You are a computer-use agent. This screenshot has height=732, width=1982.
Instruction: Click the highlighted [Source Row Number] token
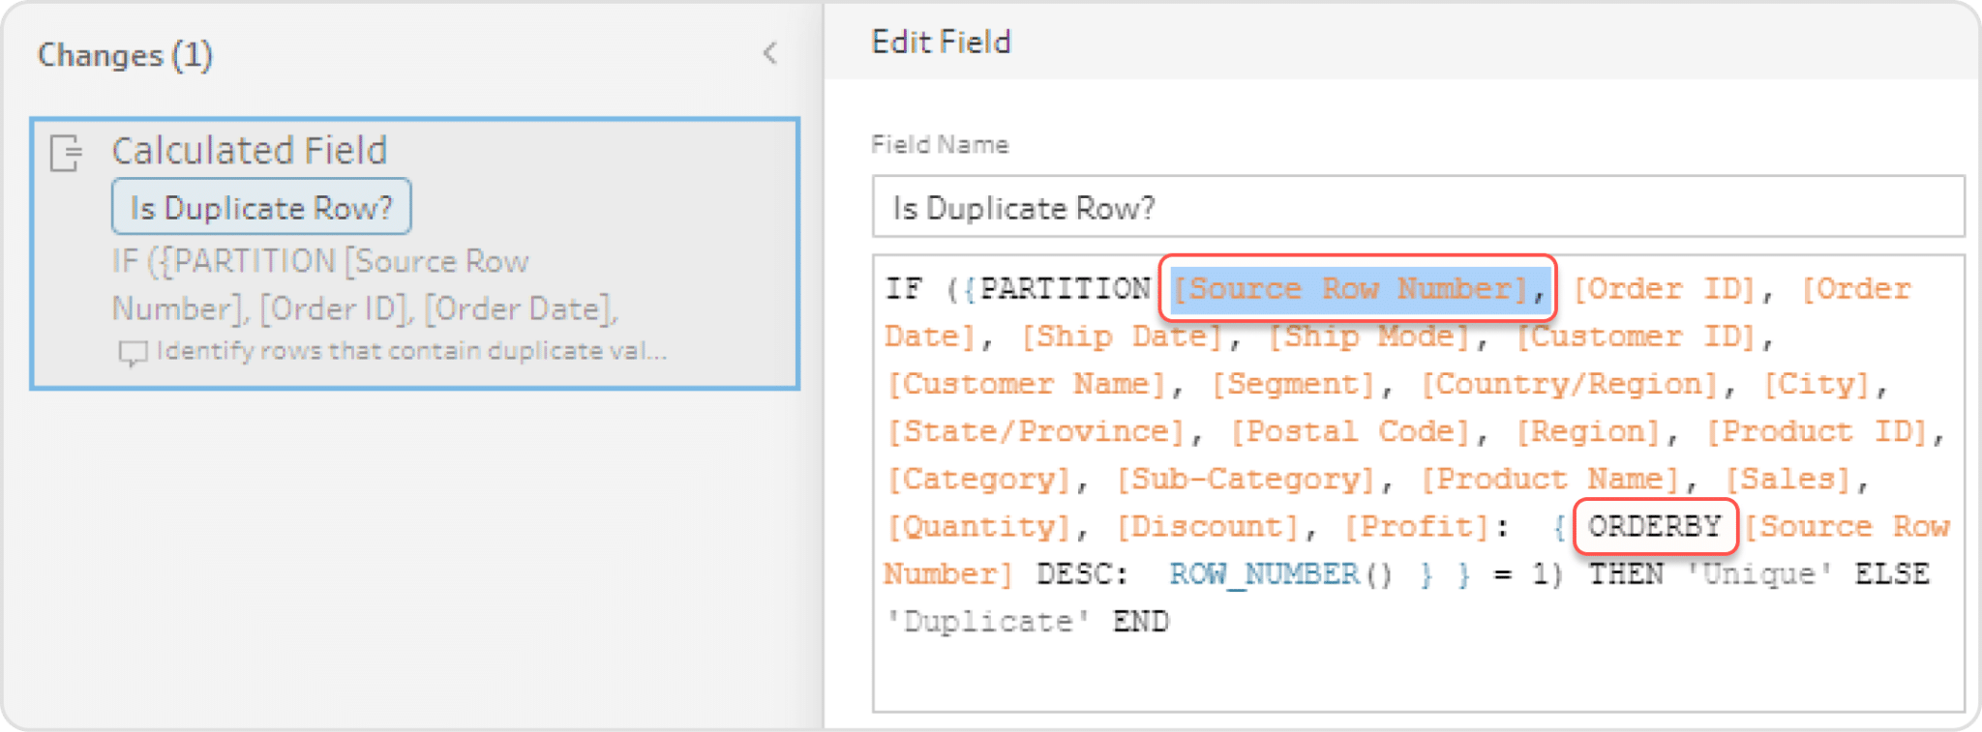[1351, 289]
